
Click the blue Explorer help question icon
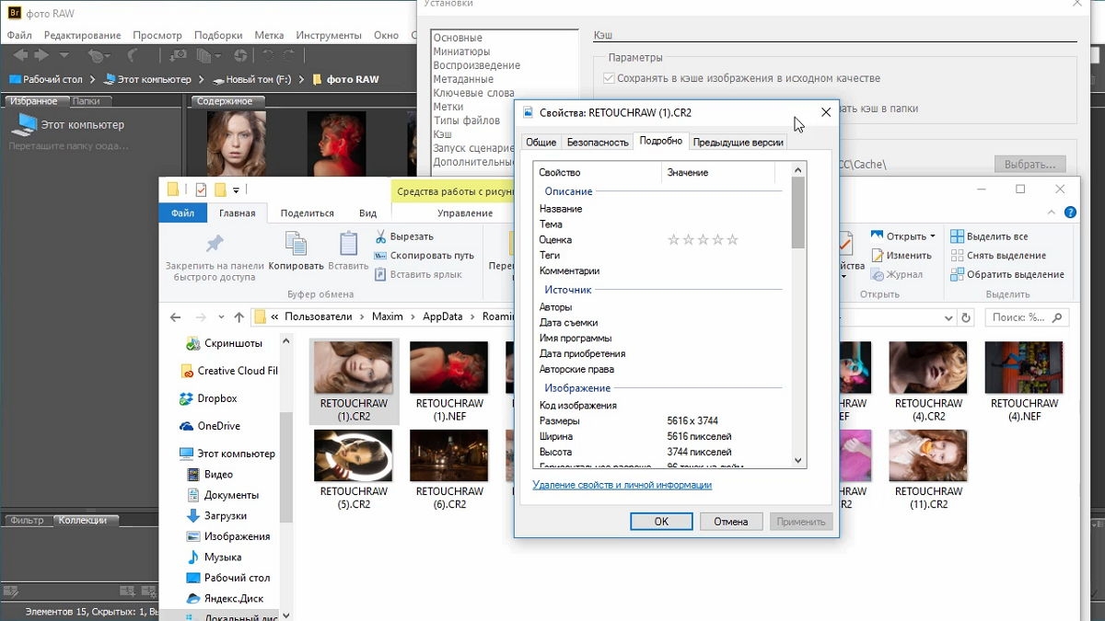pos(1070,213)
